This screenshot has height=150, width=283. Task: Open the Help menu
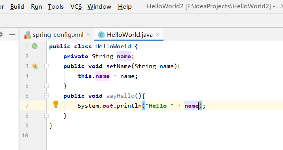[125, 7]
